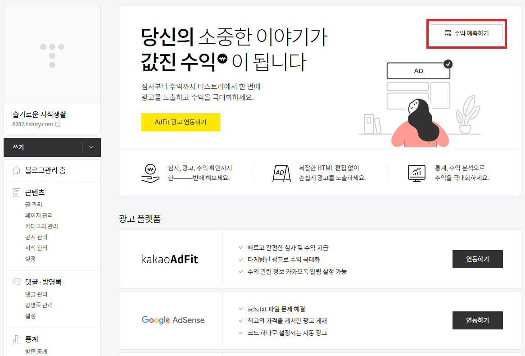Click calculator icon in 수익 예측하기 button
525x356 pixels.
point(448,33)
